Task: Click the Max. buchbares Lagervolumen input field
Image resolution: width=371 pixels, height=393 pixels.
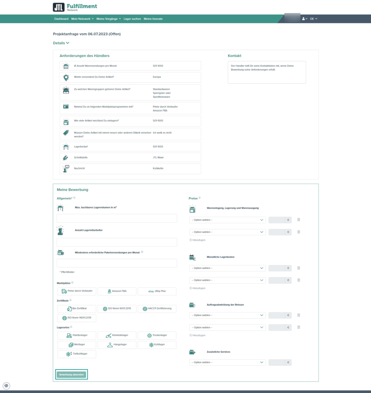Action: coord(117,218)
